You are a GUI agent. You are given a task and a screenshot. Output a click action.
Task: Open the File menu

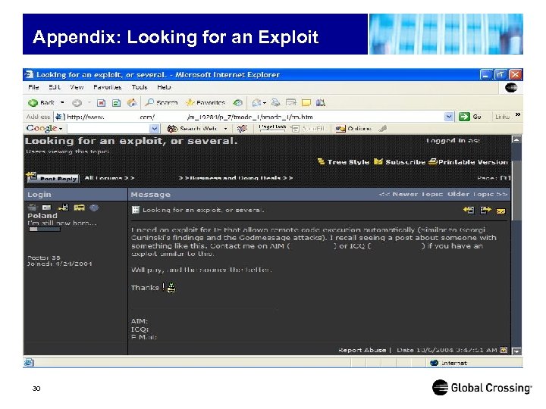[33, 87]
